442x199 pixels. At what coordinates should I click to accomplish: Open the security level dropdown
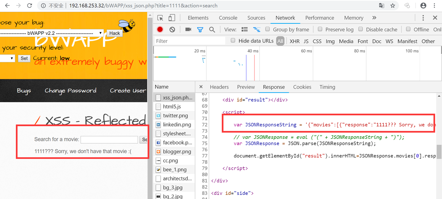coord(7,58)
